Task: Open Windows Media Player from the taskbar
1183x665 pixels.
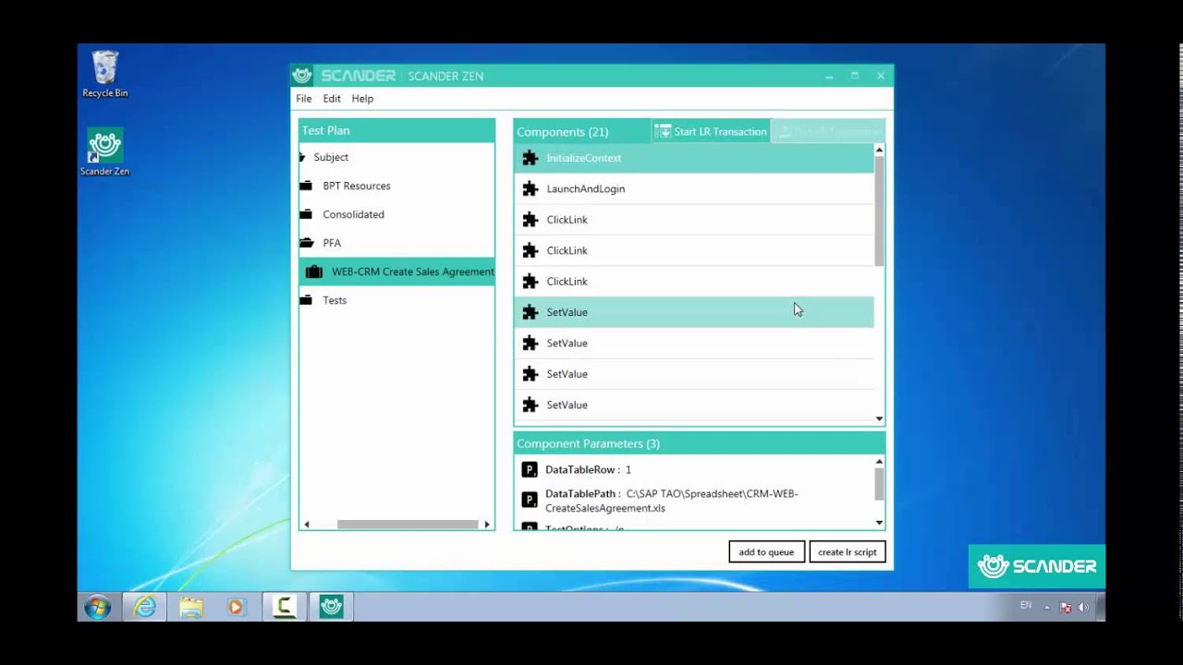Action: [x=236, y=607]
